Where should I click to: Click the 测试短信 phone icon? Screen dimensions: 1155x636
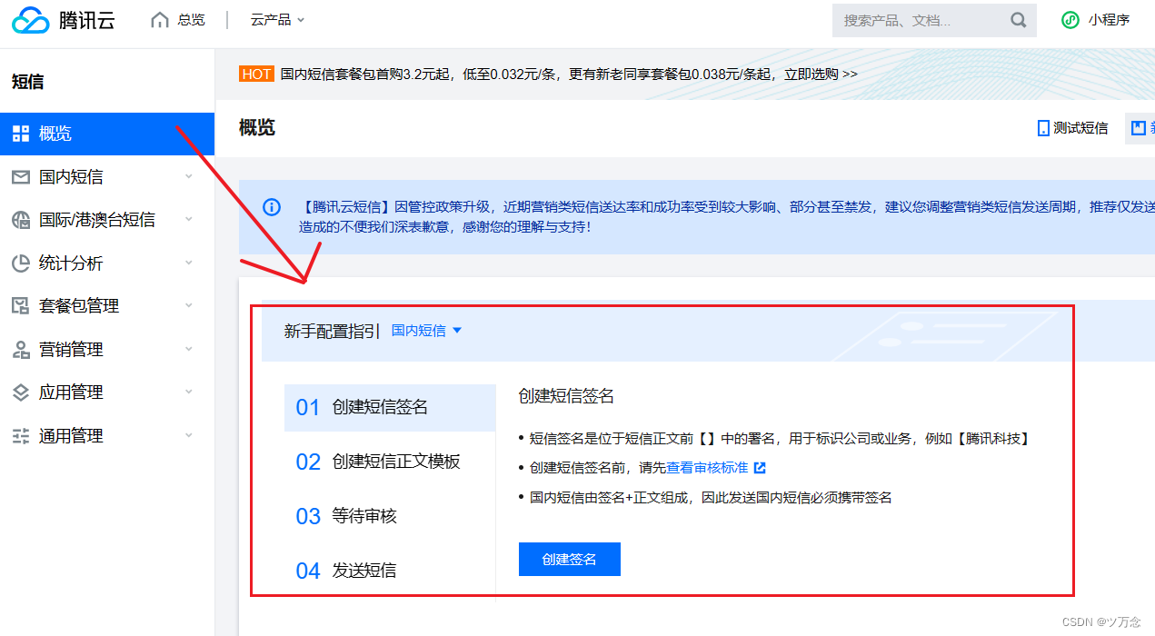click(1043, 128)
